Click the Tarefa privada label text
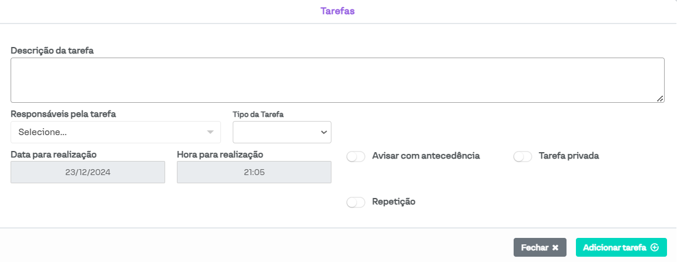The height and width of the screenshot is (262, 677). coord(568,156)
